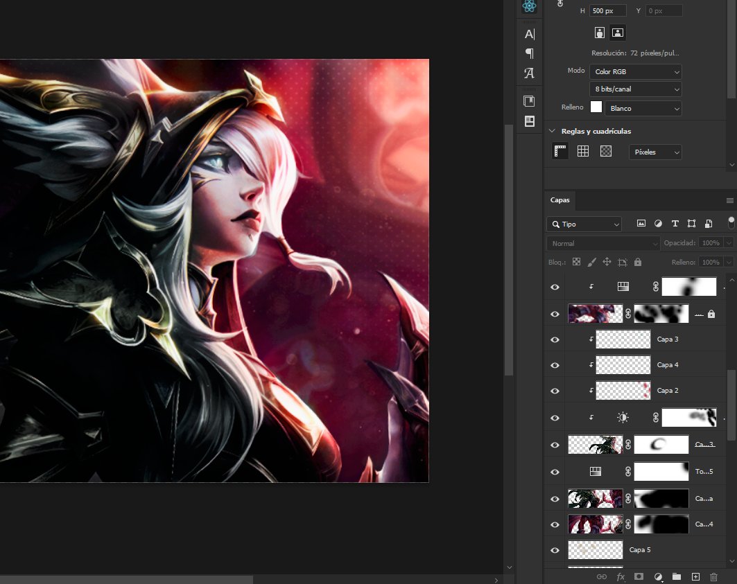Hide the Capa 5 layer
Image resolution: width=737 pixels, height=584 pixels.
[555, 549]
